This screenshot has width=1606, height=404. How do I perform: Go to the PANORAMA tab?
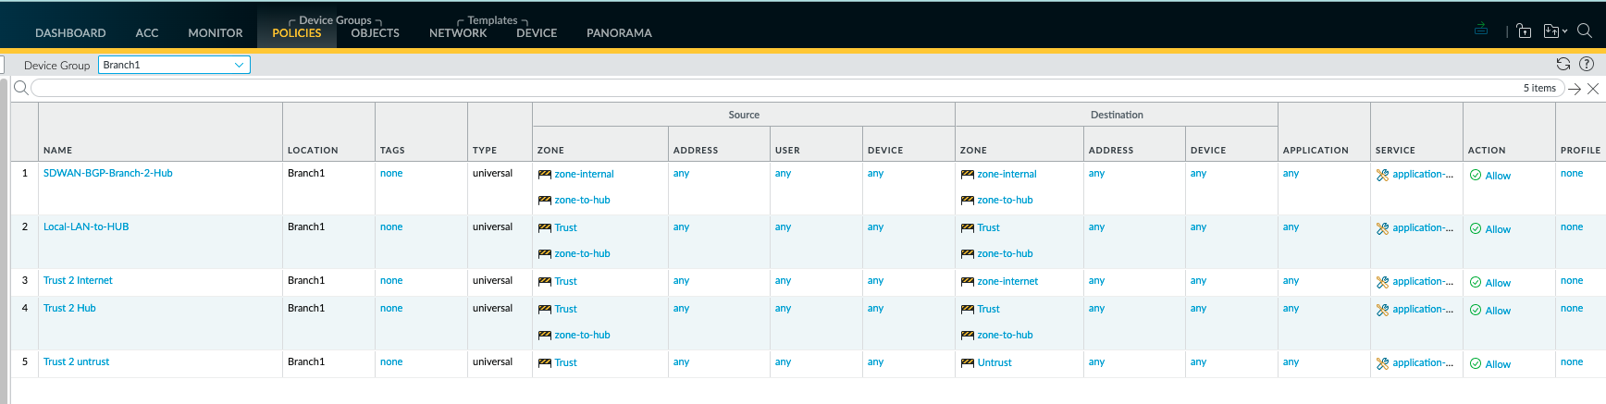tap(619, 33)
